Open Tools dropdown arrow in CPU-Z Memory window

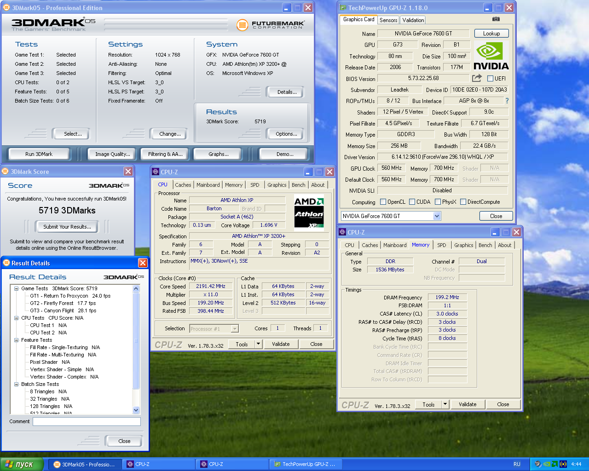pyautogui.click(x=445, y=404)
